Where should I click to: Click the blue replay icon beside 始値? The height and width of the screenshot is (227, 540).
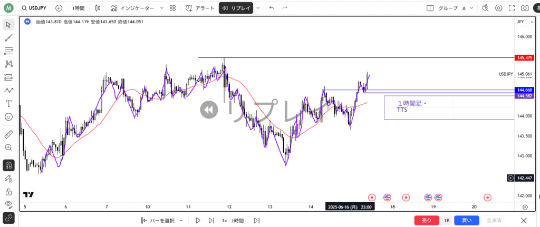point(27,22)
